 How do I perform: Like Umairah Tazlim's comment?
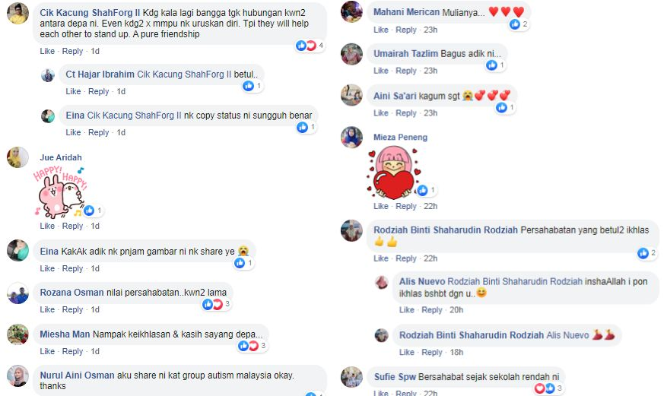point(381,71)
